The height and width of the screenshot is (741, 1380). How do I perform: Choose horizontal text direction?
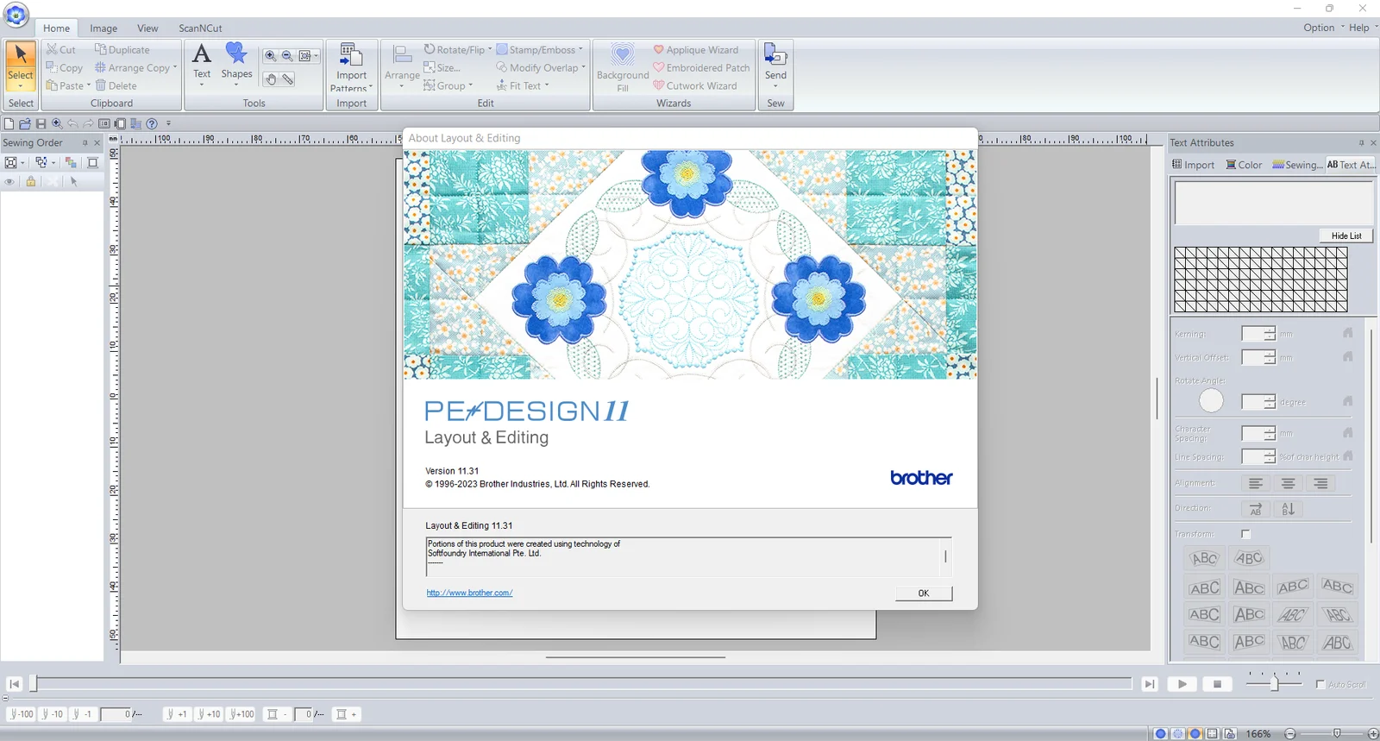pos(1256,509)
